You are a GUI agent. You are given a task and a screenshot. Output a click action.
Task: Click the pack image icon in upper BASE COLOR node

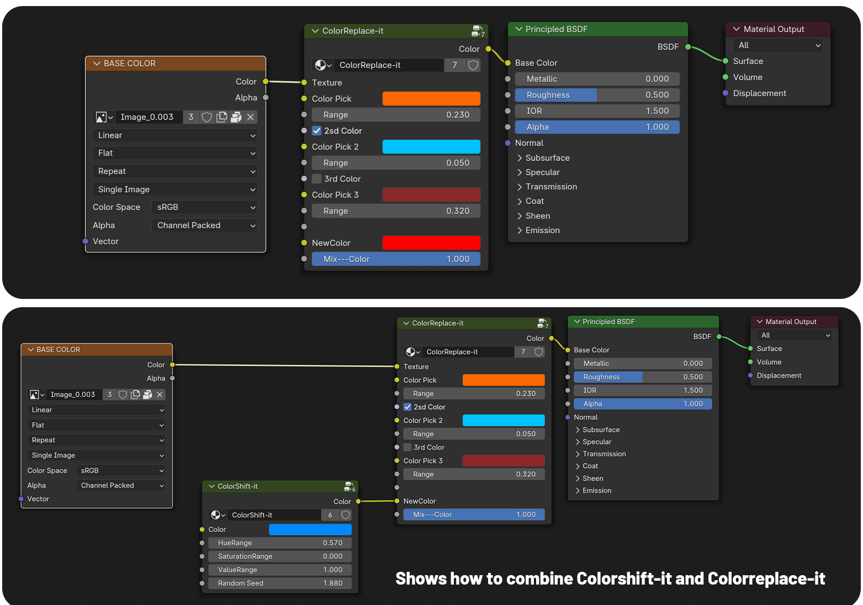point(236,117)
